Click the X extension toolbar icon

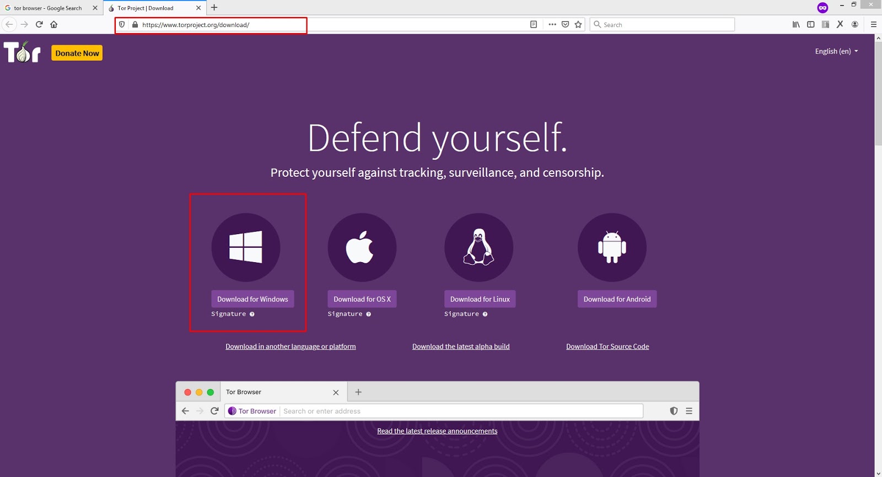(x=840, y=24)
